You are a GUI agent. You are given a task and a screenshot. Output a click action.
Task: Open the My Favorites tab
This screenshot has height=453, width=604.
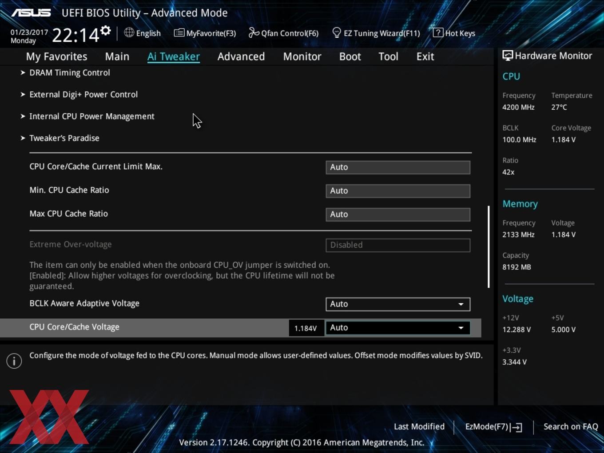(x=56, y=56)
